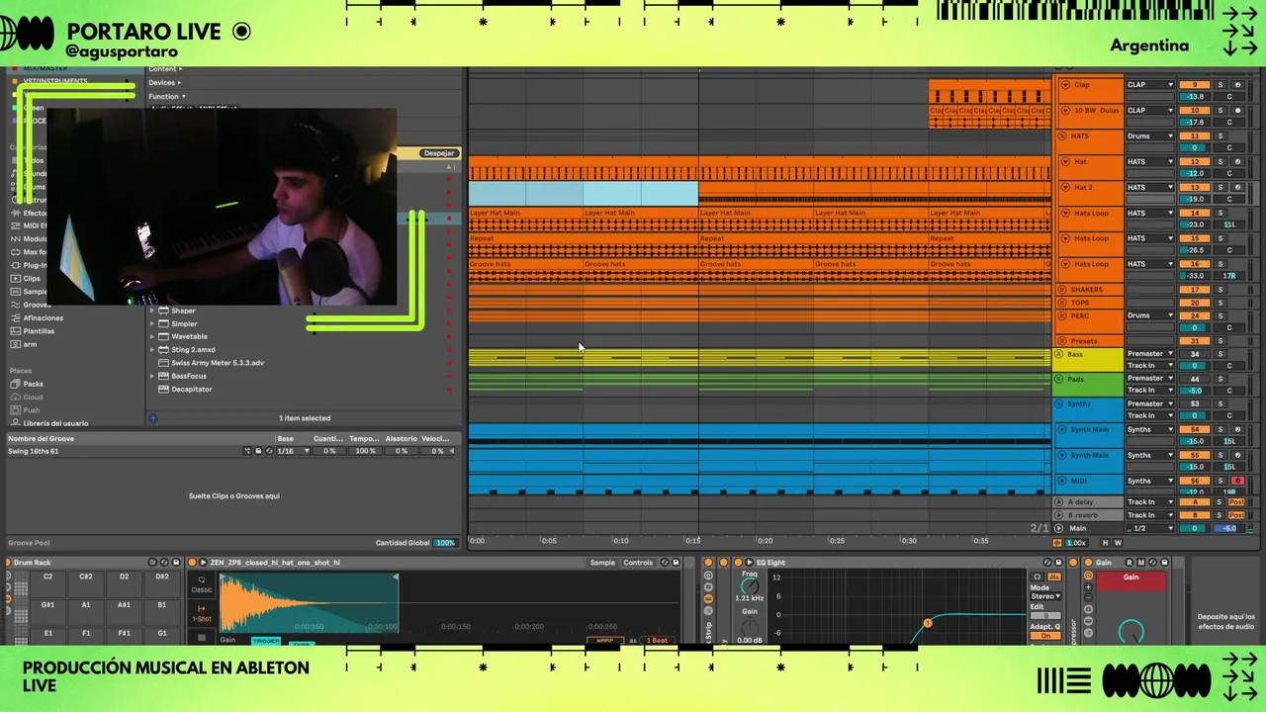The width and height of the screenshot is (1266, 712).
Task: Collapse the Hat 2 track arrow
Action: pos(1065,188)
